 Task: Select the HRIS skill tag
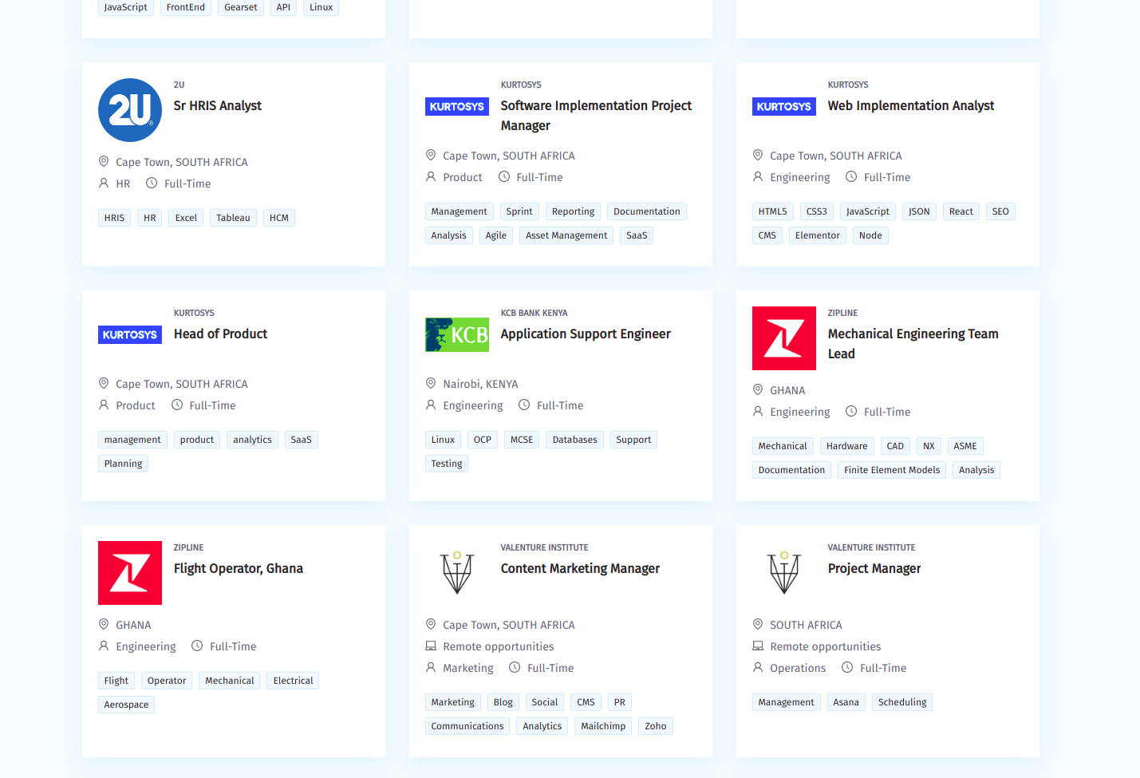click(114, 218)
